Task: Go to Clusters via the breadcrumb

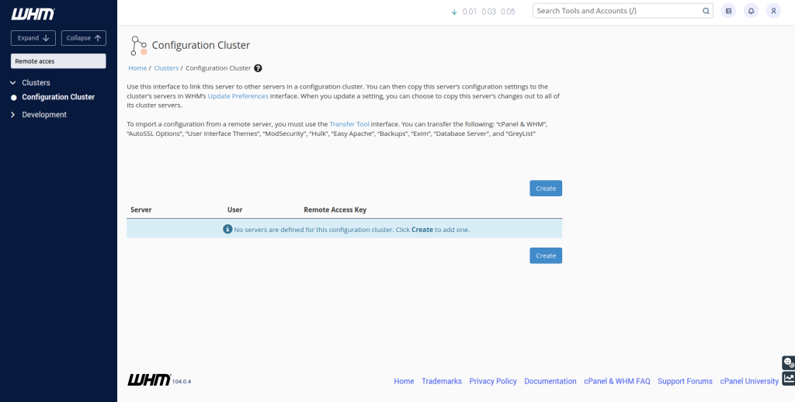Action: pos(166,68)
